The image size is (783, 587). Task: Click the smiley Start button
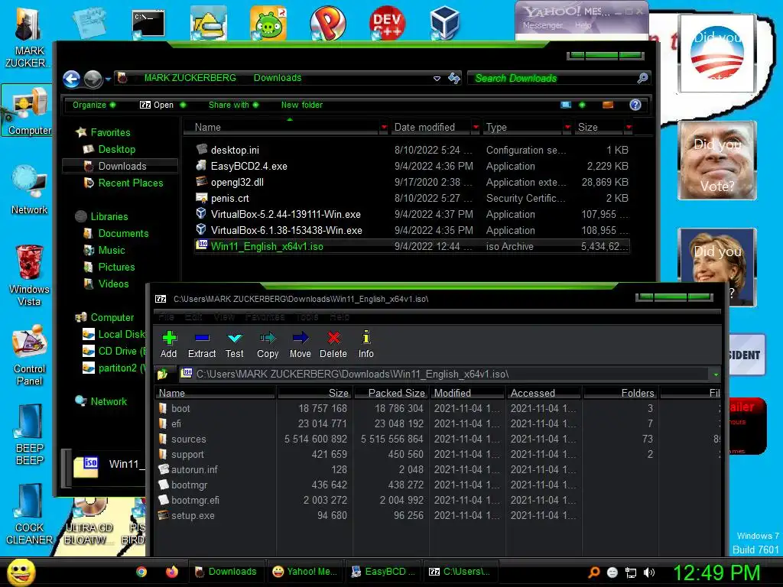[20, 572]
